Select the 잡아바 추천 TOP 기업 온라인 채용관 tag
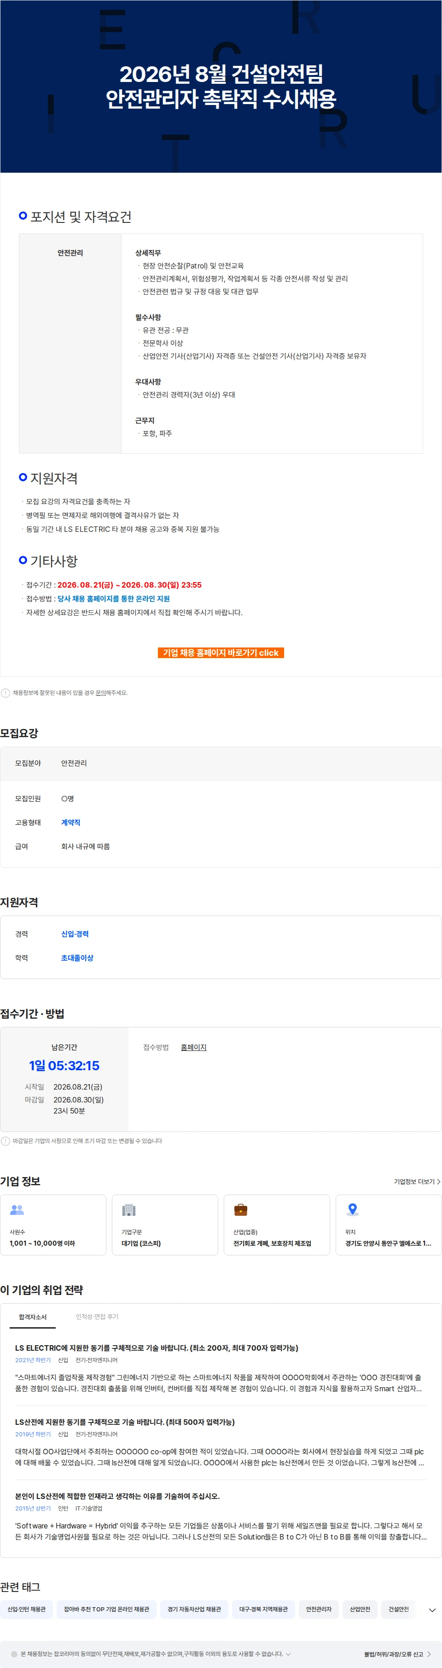 click(107, 1609)
